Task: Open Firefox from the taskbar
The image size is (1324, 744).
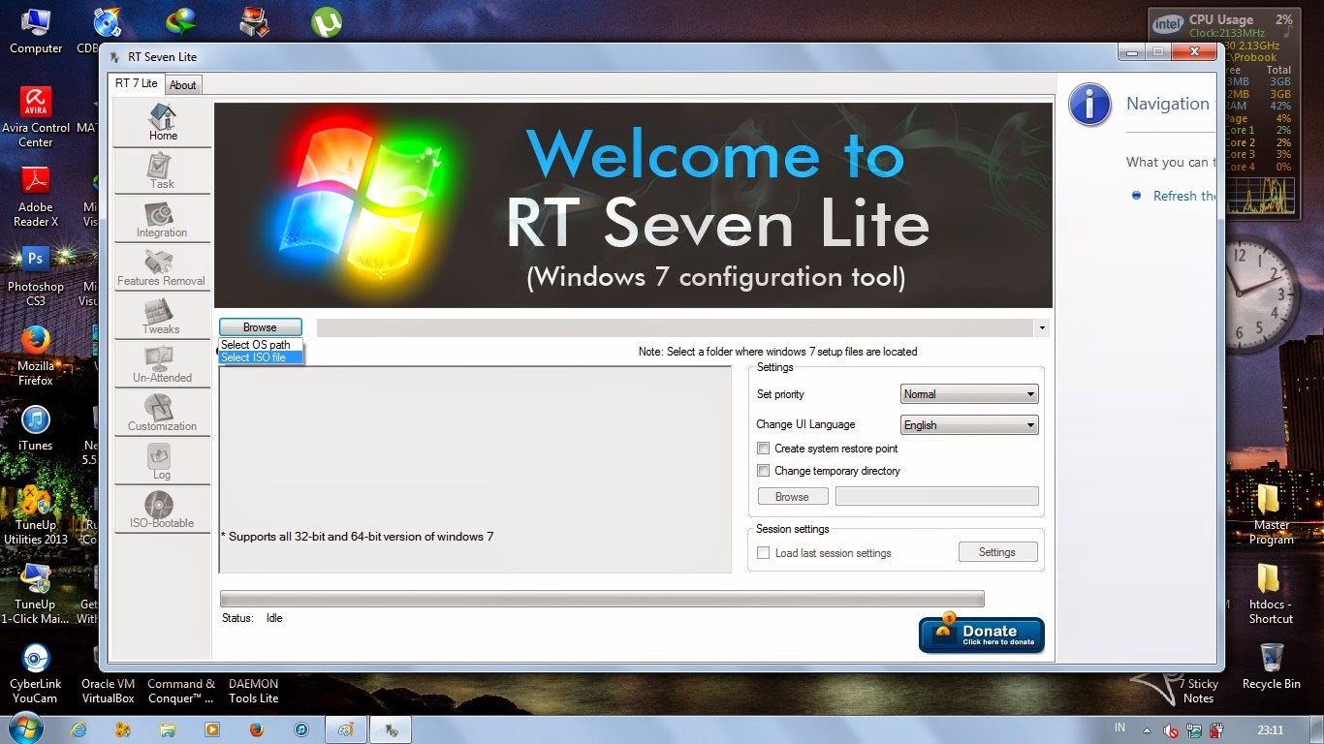Action: (256, 728)
